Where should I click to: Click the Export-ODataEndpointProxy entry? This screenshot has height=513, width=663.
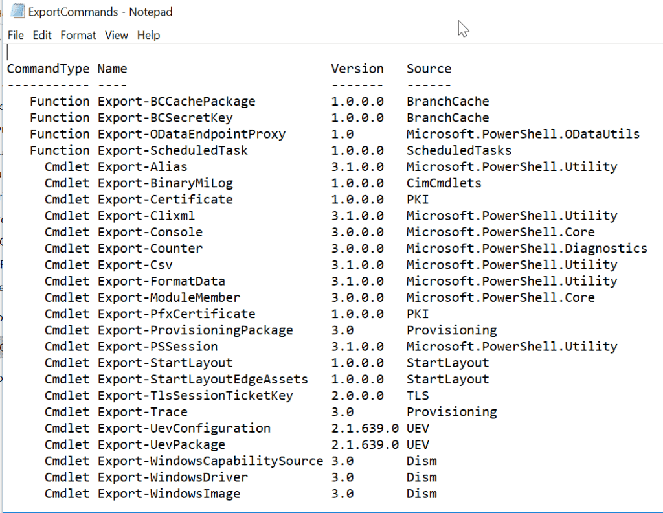[x=191, y=134]
